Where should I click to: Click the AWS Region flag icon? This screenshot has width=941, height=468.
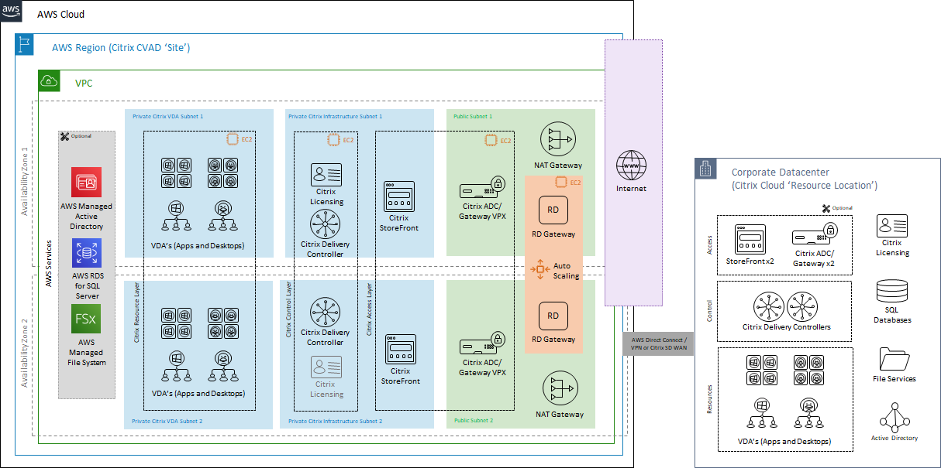[x=26, y=45]
